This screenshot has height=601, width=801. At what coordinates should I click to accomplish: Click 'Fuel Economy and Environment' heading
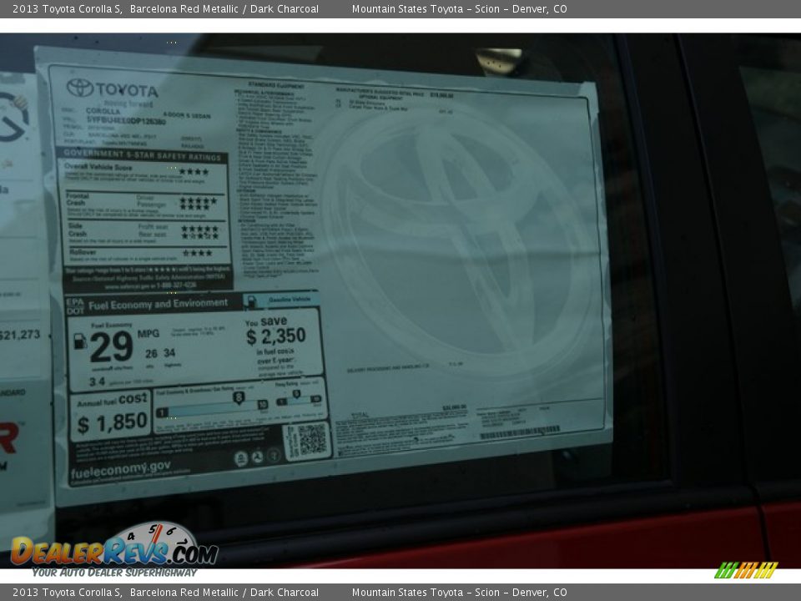tap(158, 304)
